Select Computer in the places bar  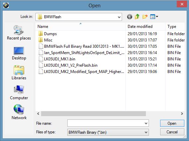19,92
